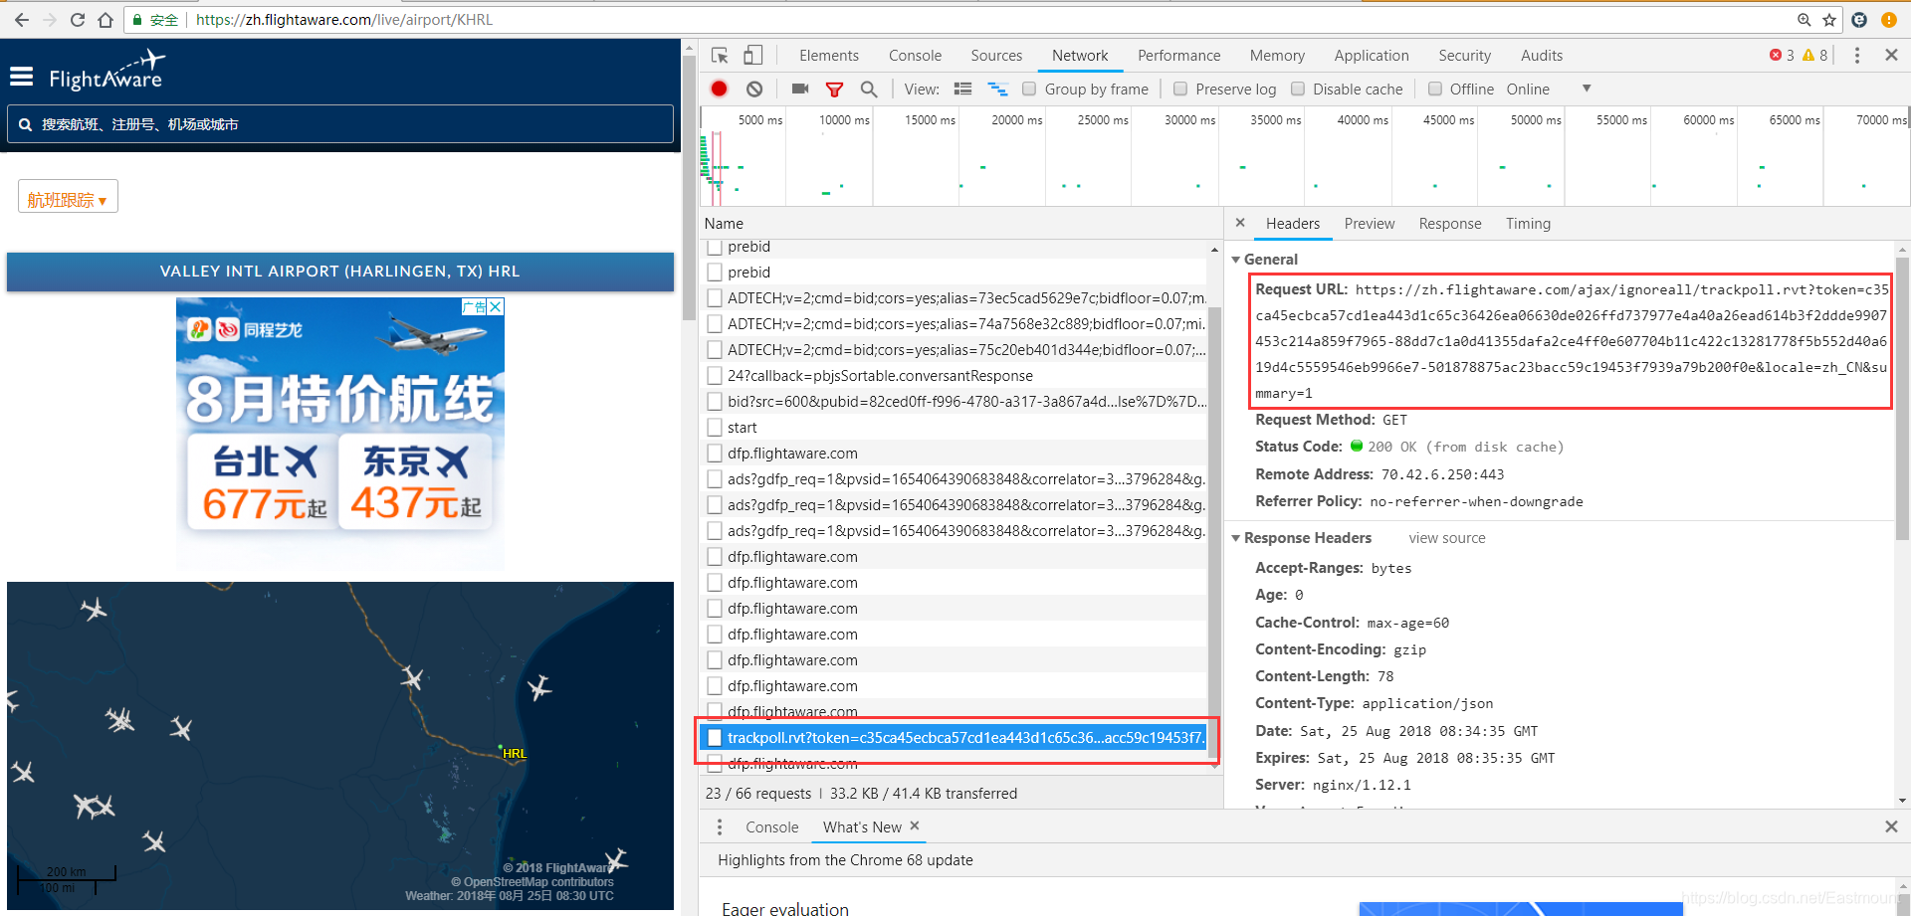This screenshot has height=916, width=1911.
Task: Select the trackpoll.rvt request entry
Action: click(955, 738)
